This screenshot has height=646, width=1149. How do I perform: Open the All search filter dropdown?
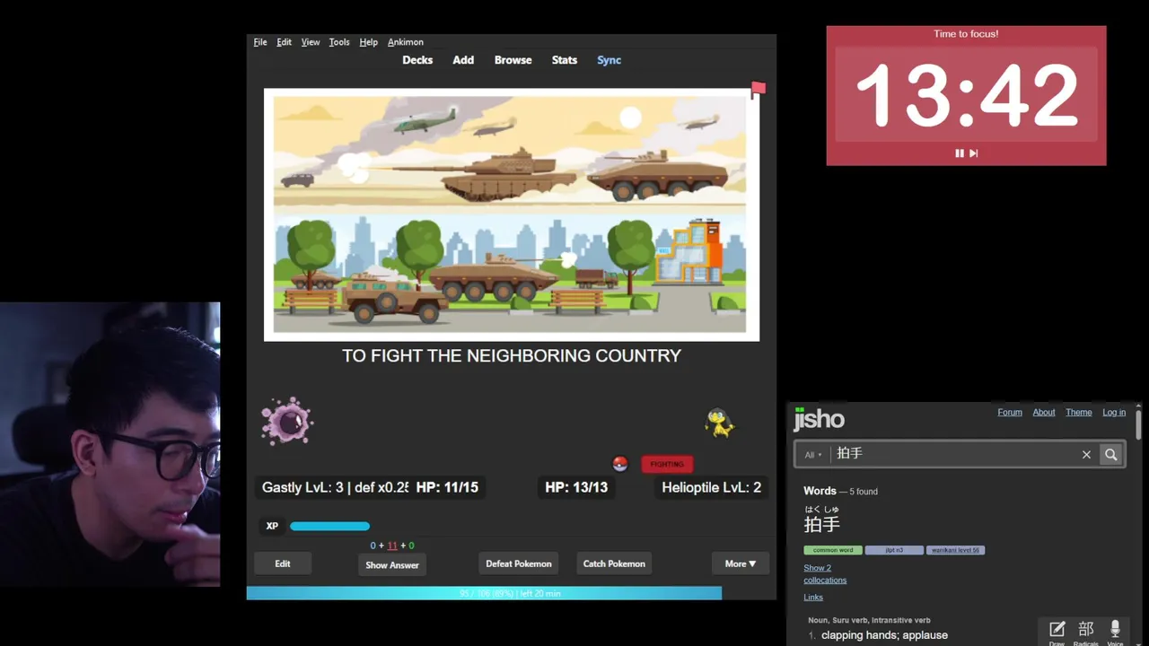click(813, 455)
